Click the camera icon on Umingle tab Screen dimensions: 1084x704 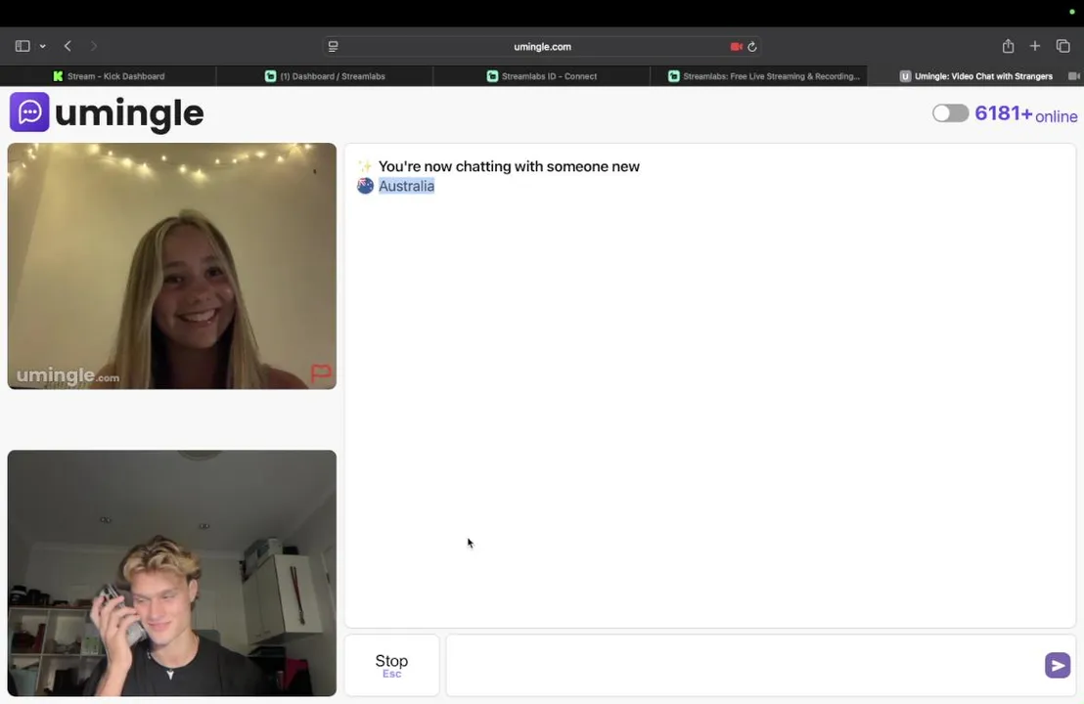[1073, 76]
